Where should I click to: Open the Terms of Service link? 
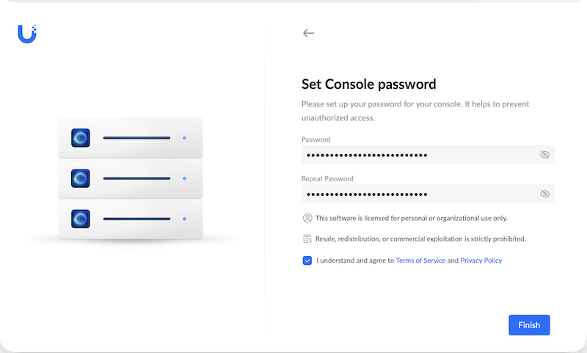pyautogui.click(x=420, y=261)
